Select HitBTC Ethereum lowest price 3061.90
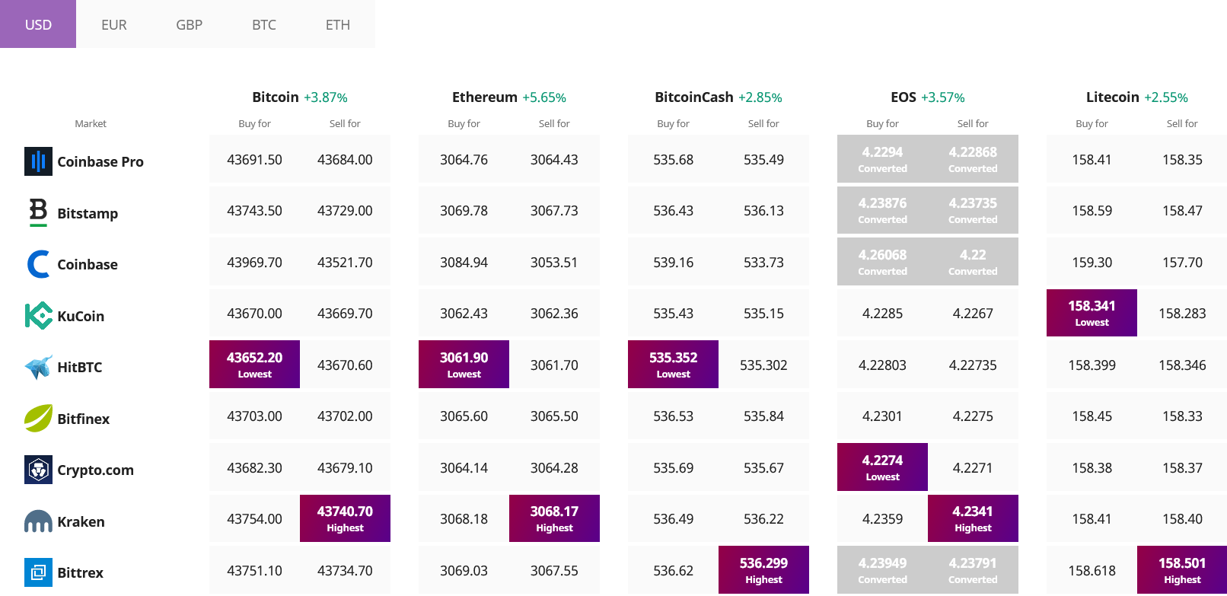 coord(464,364)
